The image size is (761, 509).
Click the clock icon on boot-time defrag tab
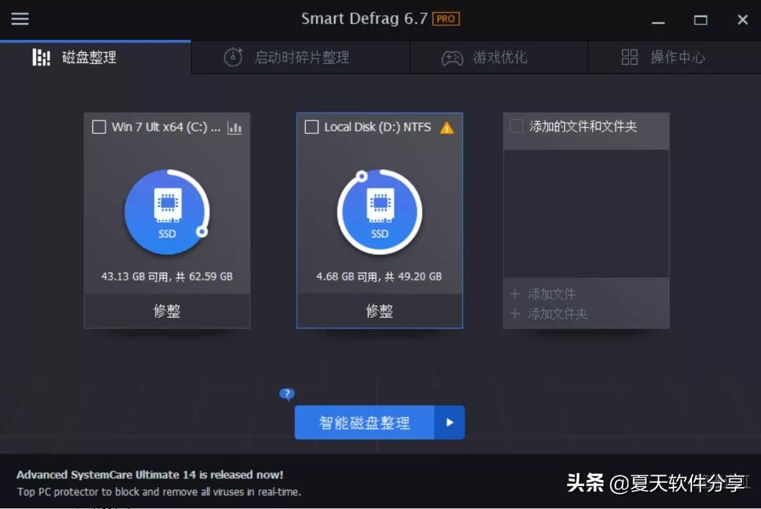coord(233,57)
